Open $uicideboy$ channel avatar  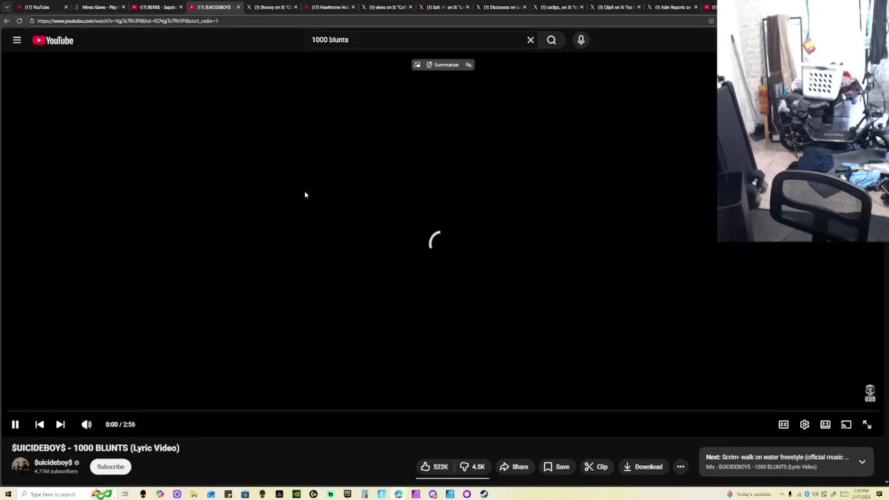pos(20,466)
